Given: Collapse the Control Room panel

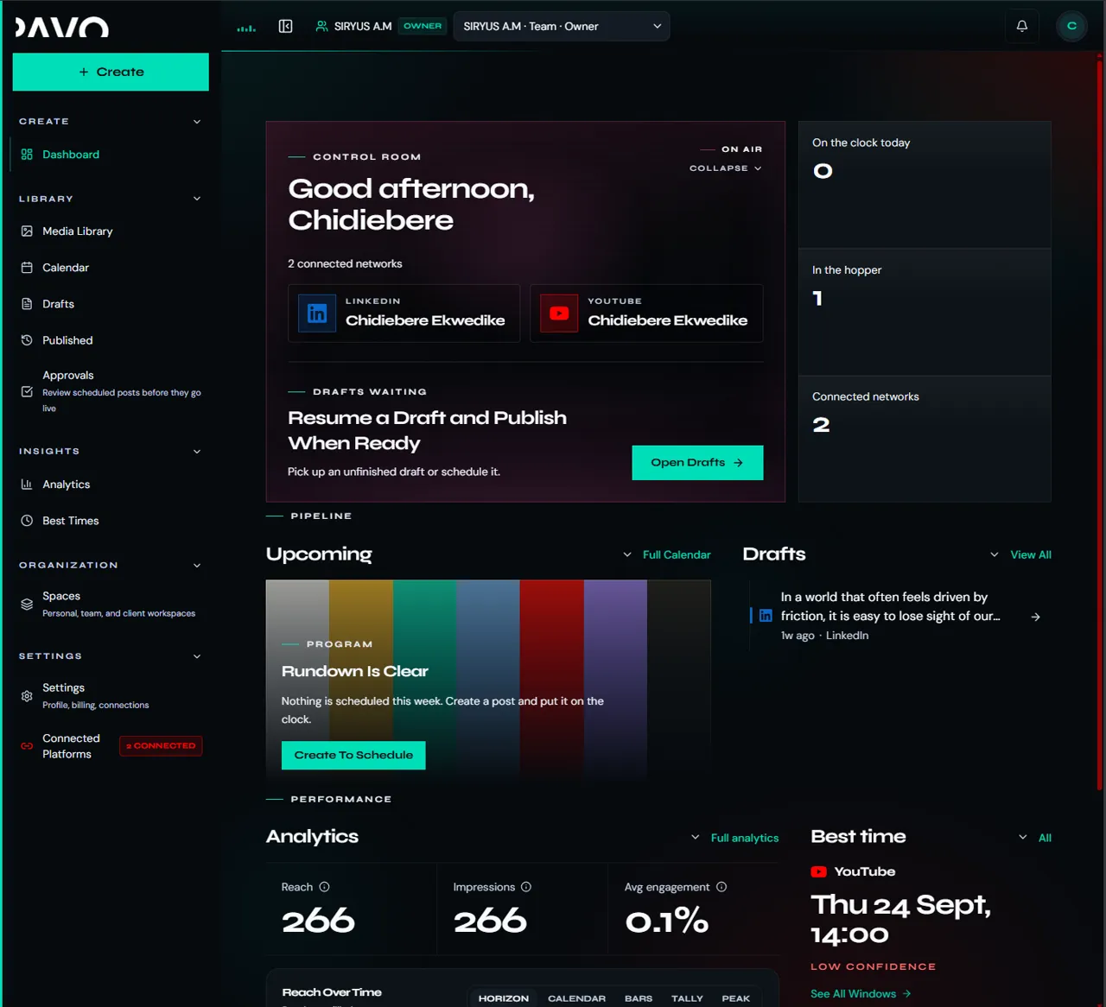Looking at the screenshot, I should [726, 168].
